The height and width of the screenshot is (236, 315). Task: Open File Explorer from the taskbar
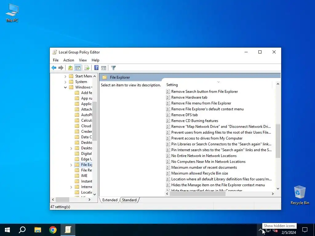coord(38,230)
